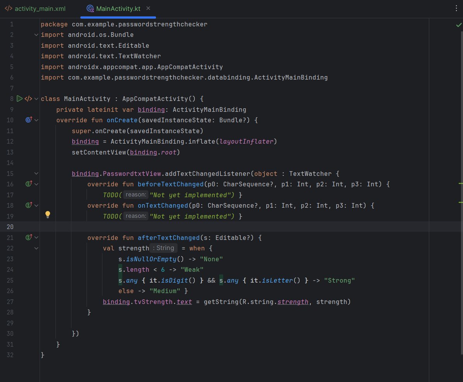Click the error stripe mark beside line 18

click(461, 202)
